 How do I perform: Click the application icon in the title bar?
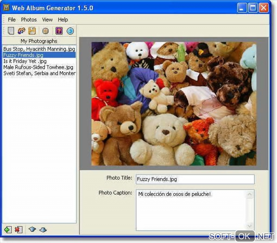point(6,8)
